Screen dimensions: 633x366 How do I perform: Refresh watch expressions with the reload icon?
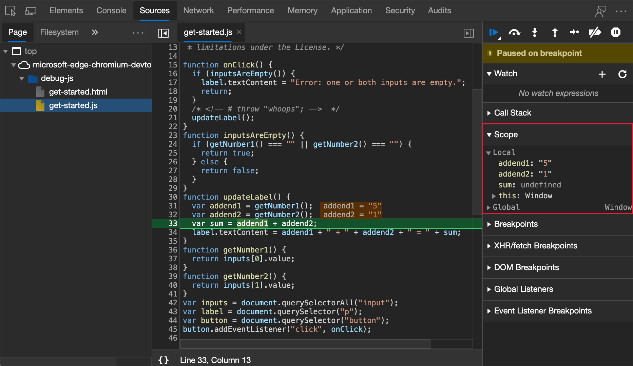(x=623, y=74)
